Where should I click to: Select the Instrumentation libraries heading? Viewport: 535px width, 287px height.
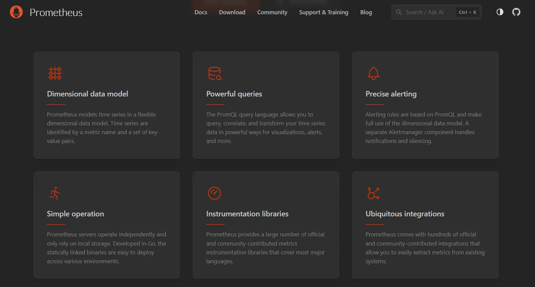coord(247,214)
